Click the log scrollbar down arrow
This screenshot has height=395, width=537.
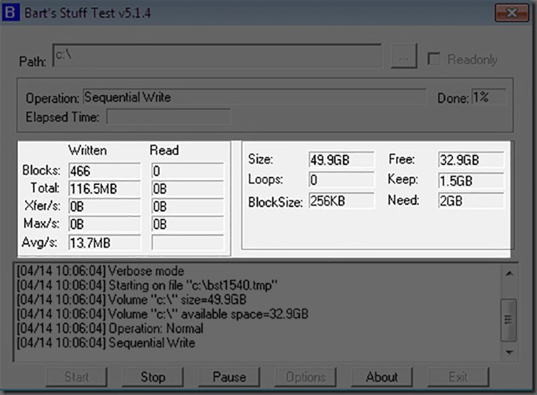509,352
